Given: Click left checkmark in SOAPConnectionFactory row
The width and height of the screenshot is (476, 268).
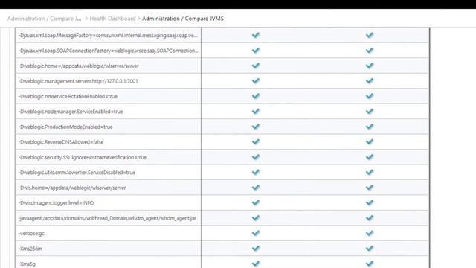Looking at the screenshot, I should click(256, 50).
